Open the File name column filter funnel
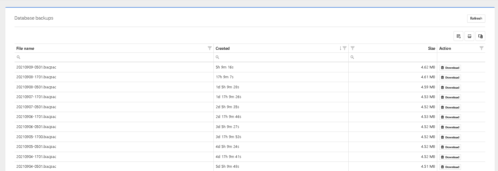This screenshot has height=171, width=498. click(x=210, y=48)
